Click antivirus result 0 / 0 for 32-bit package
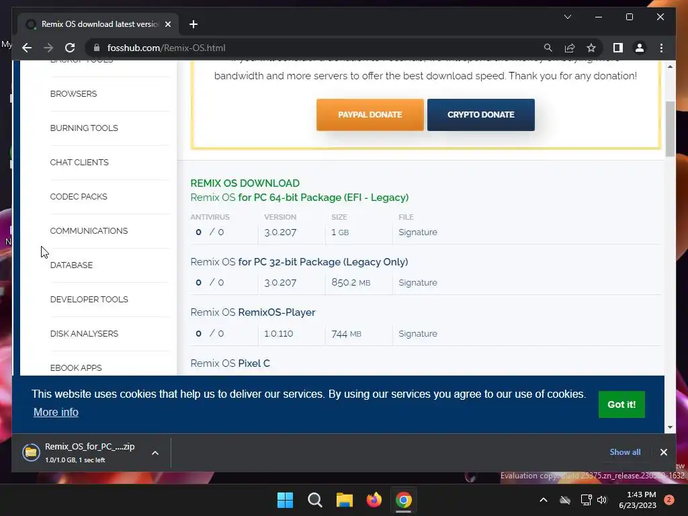The image size is (688, 516). (x=210, y=283)
